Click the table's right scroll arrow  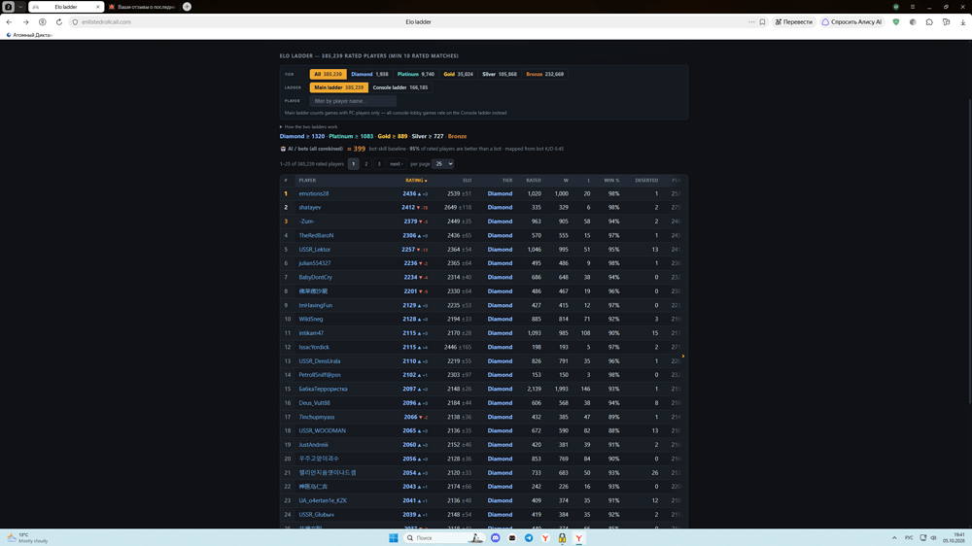click(x=683, y=357)
